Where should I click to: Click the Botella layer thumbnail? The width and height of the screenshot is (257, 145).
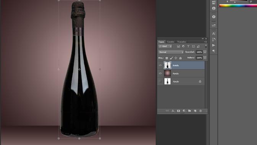click(x=167, y=65)
